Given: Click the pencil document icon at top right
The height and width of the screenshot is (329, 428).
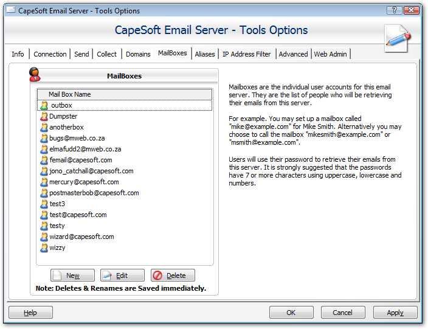Looking at the screenshot, I should [397, 38].
